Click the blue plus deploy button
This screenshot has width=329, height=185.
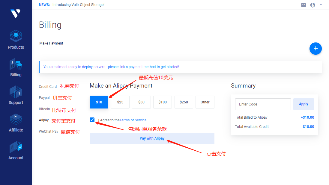(316, 48)
